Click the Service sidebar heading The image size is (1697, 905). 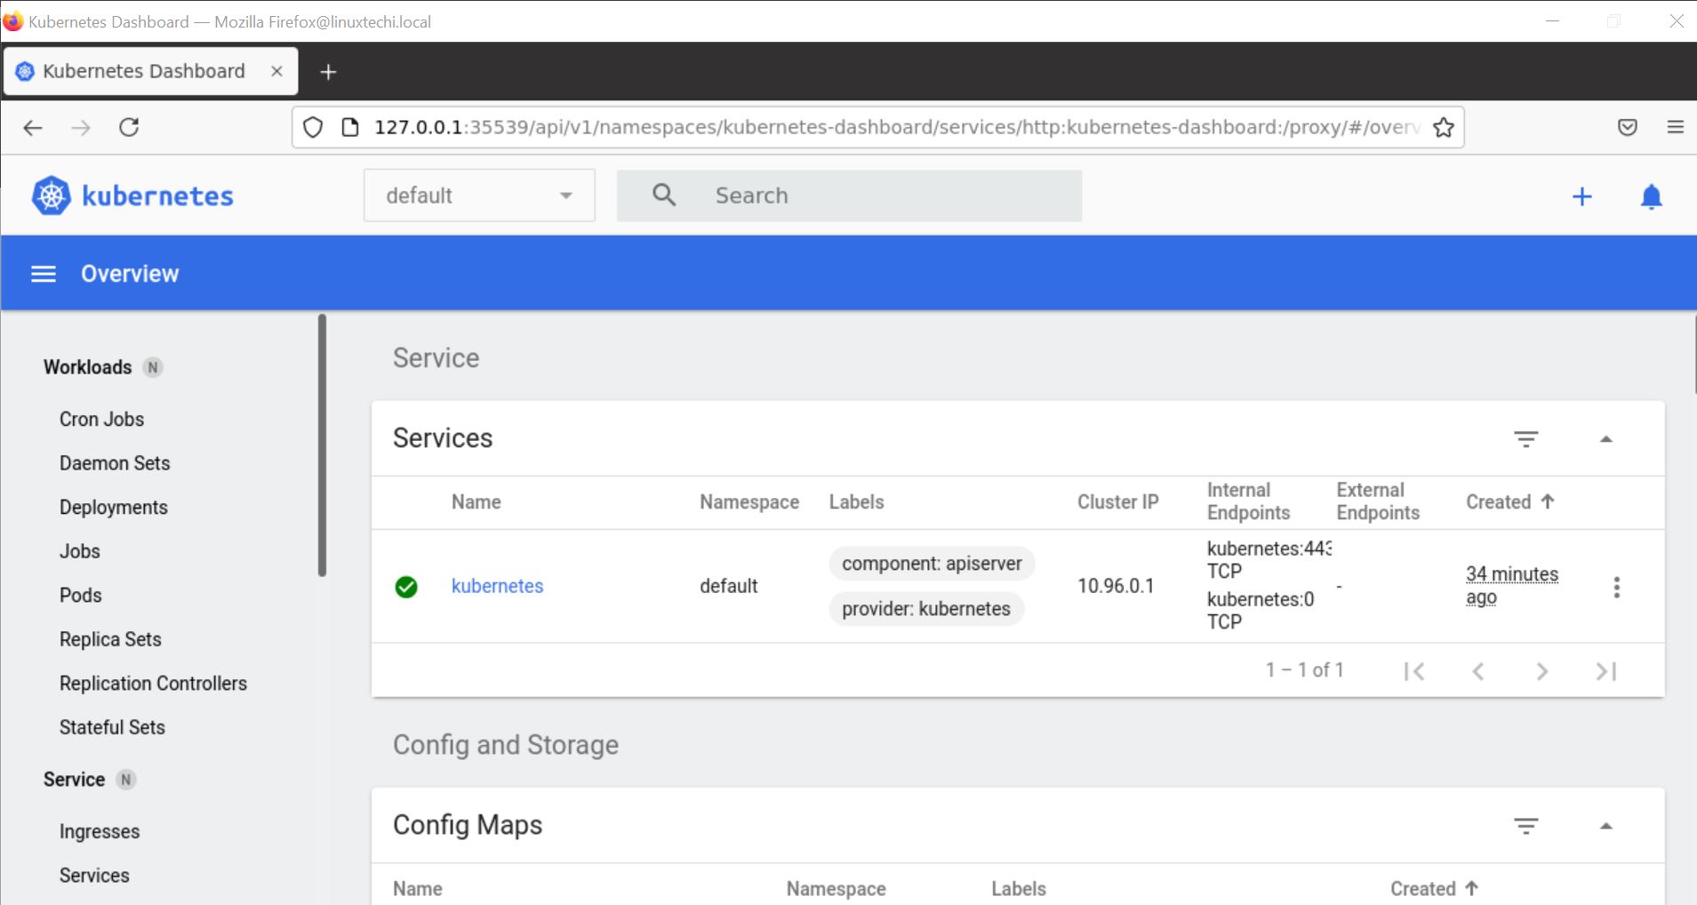point(74,780)
